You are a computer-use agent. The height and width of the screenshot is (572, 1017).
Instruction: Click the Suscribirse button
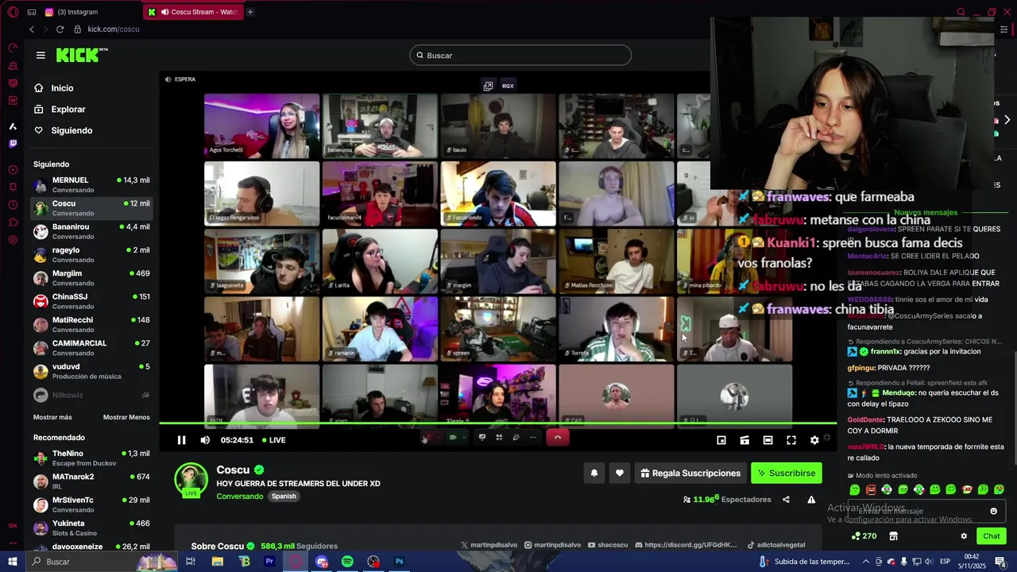pos(786,473)
